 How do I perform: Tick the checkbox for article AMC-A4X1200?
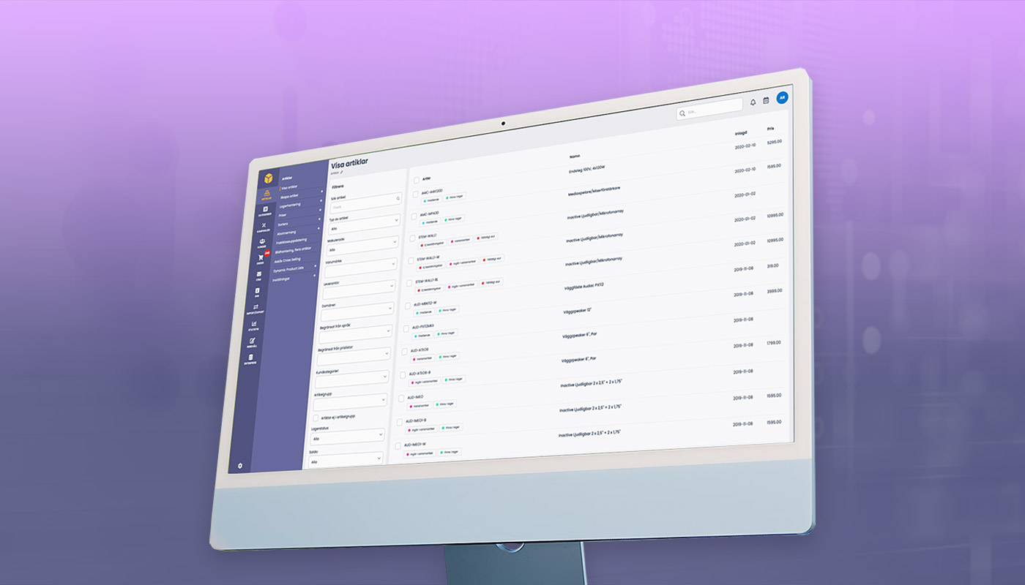[x=415, y=195]
